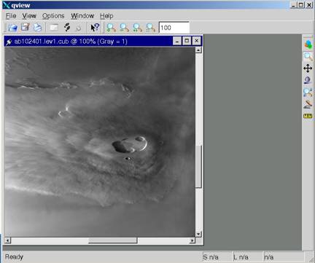The height and width of the screenshot is (263, 315).
Task: Open the Options menu
Action: pyautogui.click(x=53, y=16)
